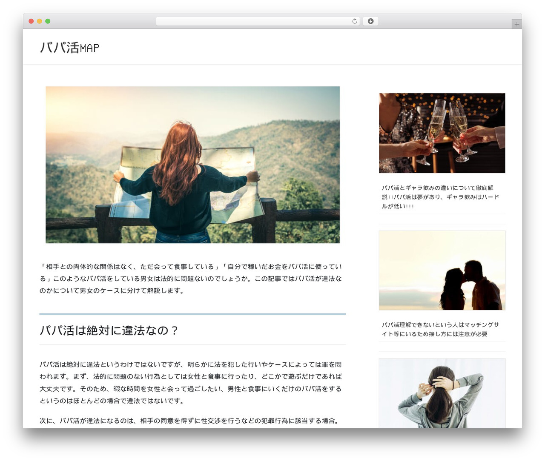Read article パパ活とギャラ飲みの違いについて徹底解説
545x461 pixels.
(440, 197)
